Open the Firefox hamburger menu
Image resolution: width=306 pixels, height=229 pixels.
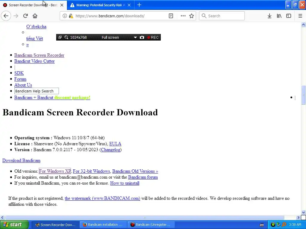300,16
